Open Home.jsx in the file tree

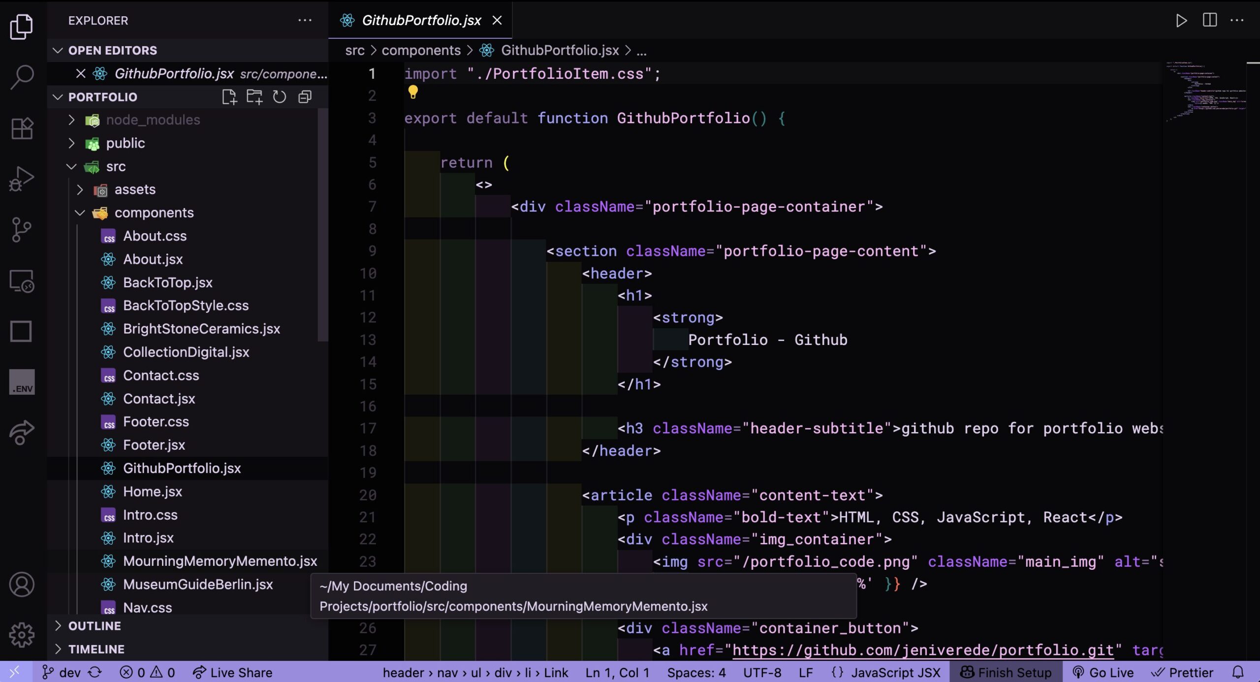point(152,492)
